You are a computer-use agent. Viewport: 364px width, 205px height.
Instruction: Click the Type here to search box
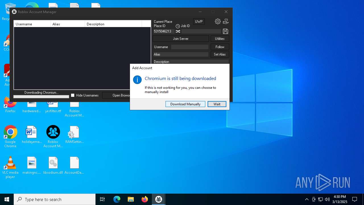click(55, 199)
